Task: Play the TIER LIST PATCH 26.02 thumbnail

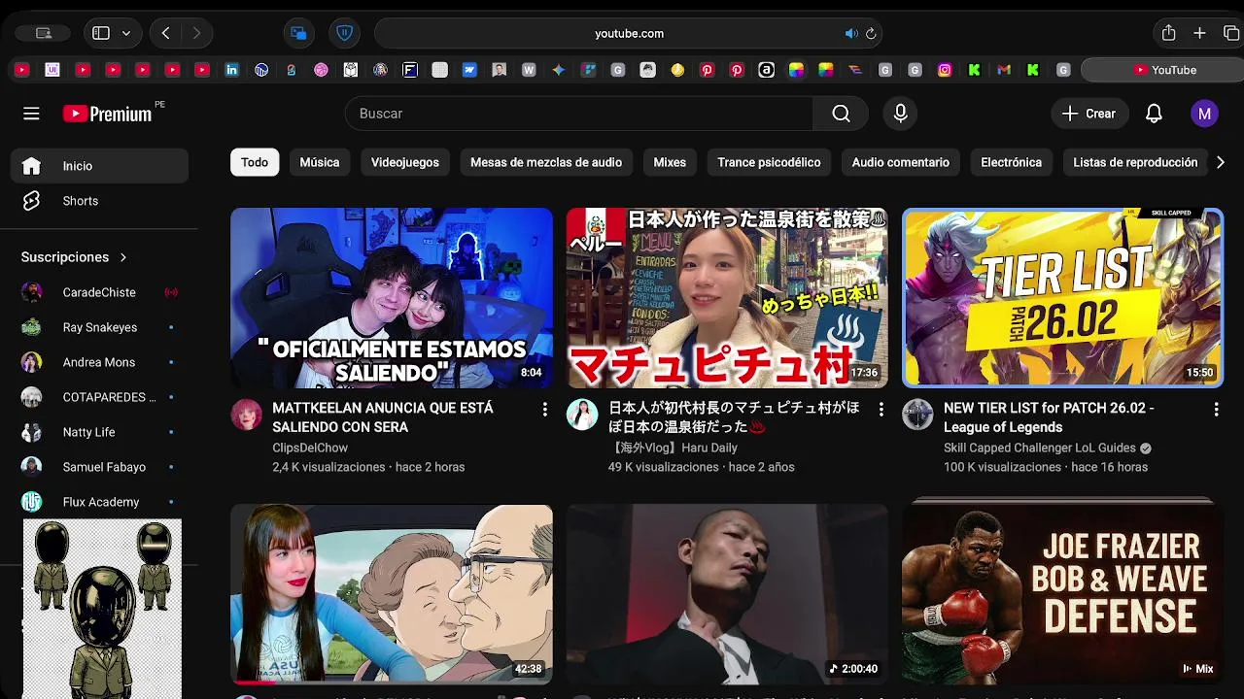Action: click(1063, 298)
